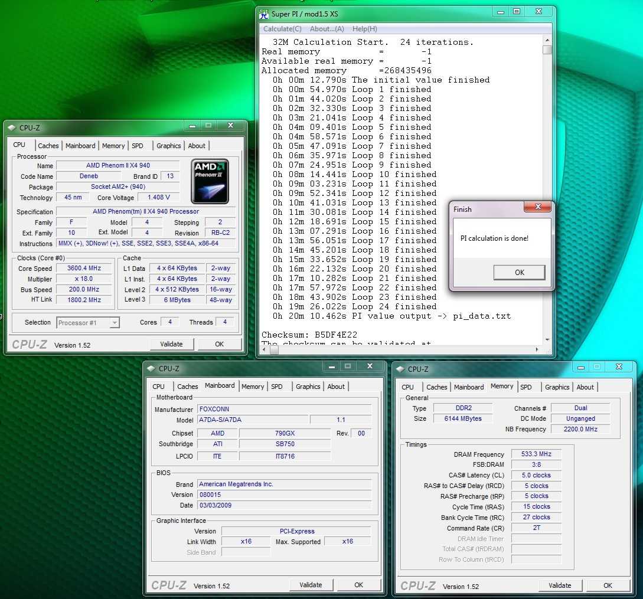Click the AMD Phenom II processor logo
643x599 pixels.
[210, 182]
